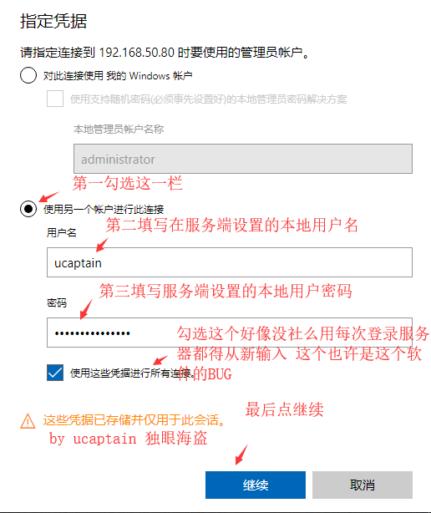Screen dimensions: 431x513
Task: Click the '使用另一个帐户进行此连接' option label
Action: 104,209
